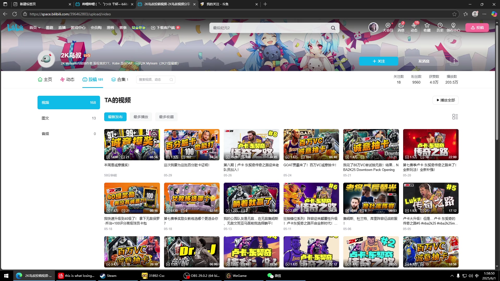Open the logged-in user avatar in header
This screenshot has height=281, width=500.
[x=373, y=27]
